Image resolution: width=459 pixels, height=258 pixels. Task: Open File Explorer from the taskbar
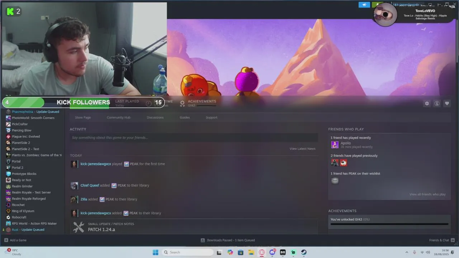point(251,252)
